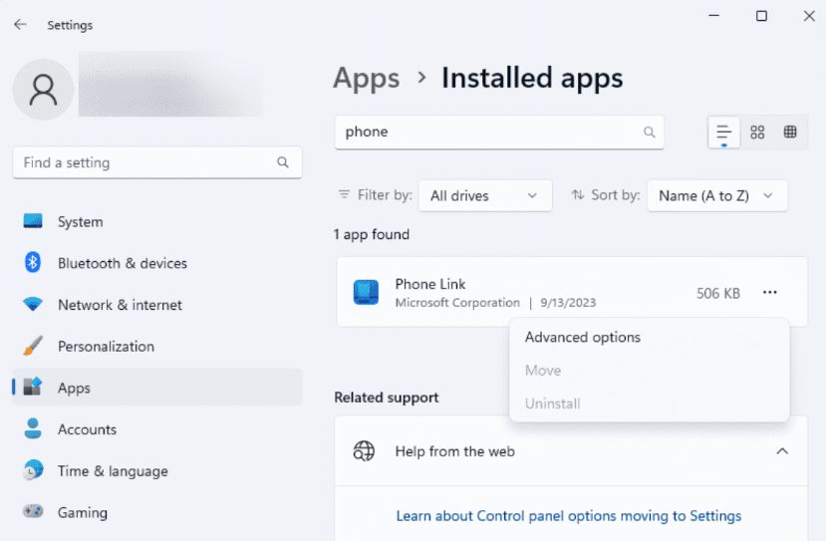The width and height of the screenshot is (826, 541).
Task: Open Gaming settings
Action: pos(157,512)
